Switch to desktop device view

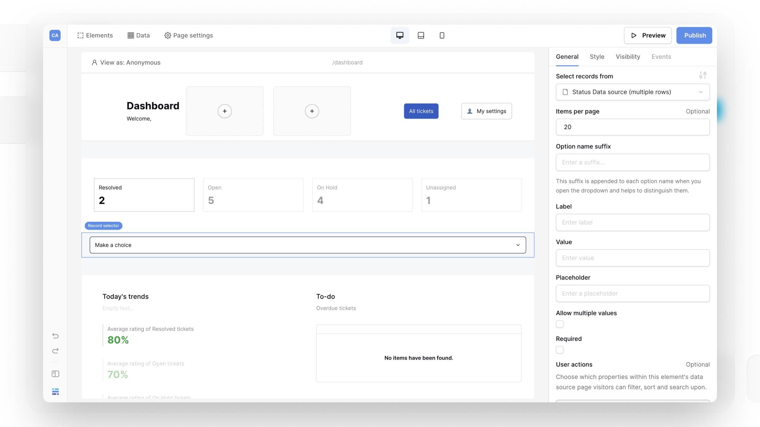pos(400,35)
